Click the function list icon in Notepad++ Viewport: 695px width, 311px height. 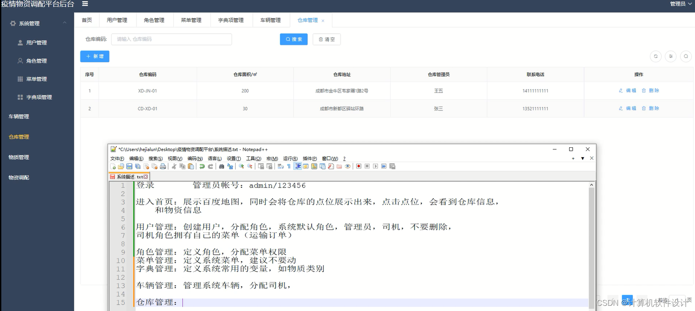click(x=331, y=166)
